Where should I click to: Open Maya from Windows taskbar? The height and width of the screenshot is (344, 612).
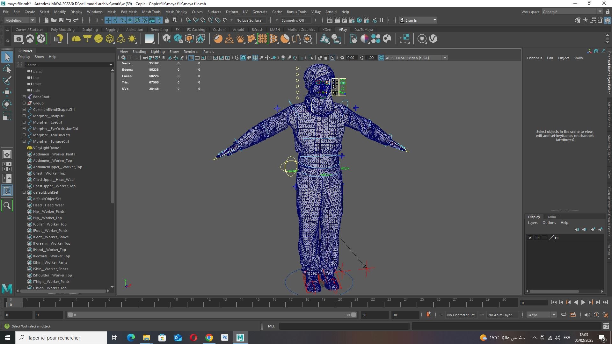240,338
